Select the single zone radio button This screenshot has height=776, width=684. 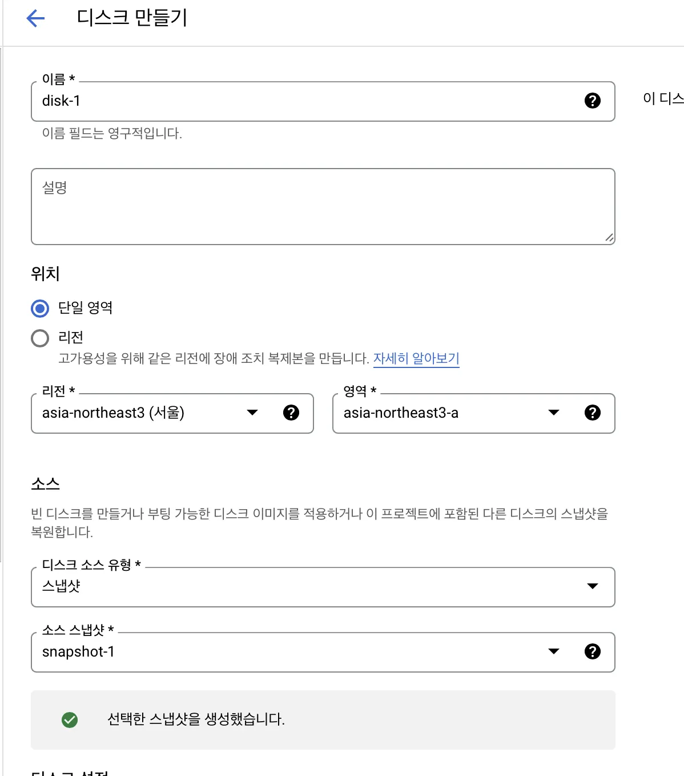click(x=40, y=309)
